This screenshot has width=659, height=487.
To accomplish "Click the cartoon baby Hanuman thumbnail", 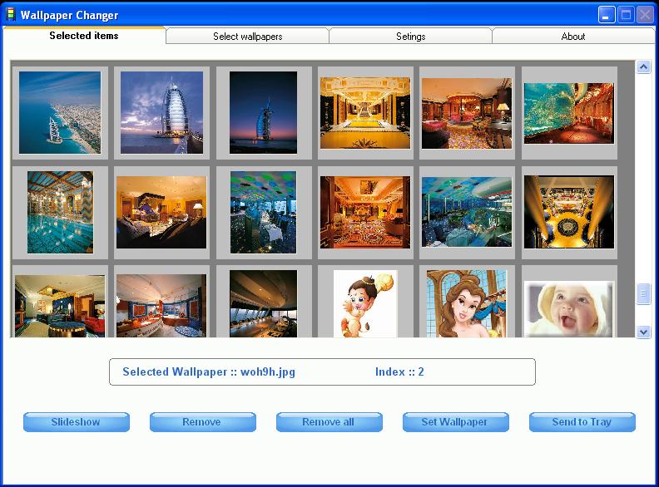I will click(365, 303).
